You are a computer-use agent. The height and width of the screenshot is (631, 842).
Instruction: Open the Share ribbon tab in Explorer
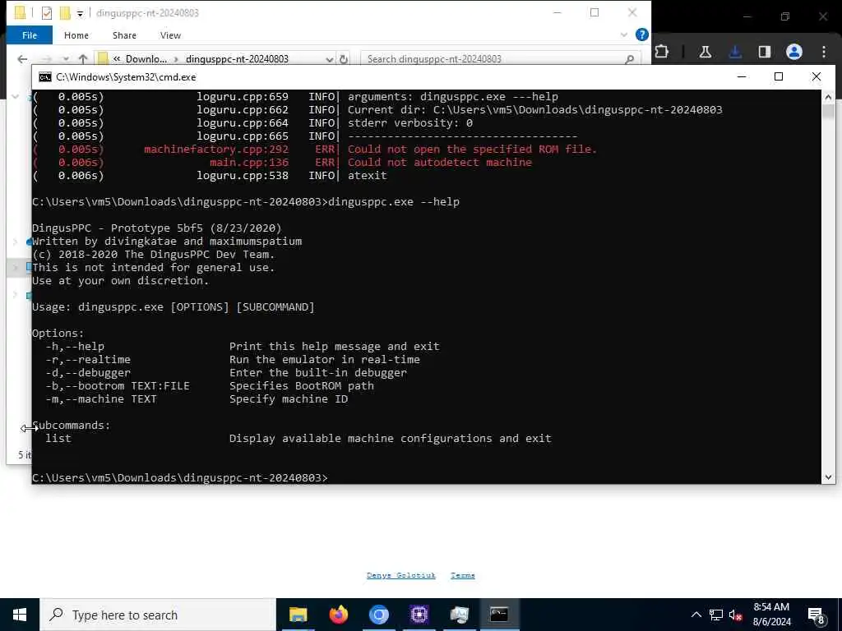pyautogui.click(x=124, y=35)
